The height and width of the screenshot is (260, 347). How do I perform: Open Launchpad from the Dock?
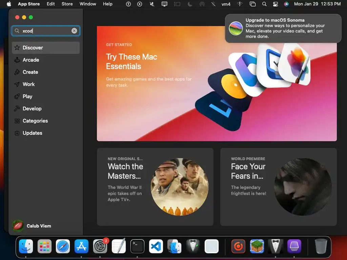(x=44, y=246)
